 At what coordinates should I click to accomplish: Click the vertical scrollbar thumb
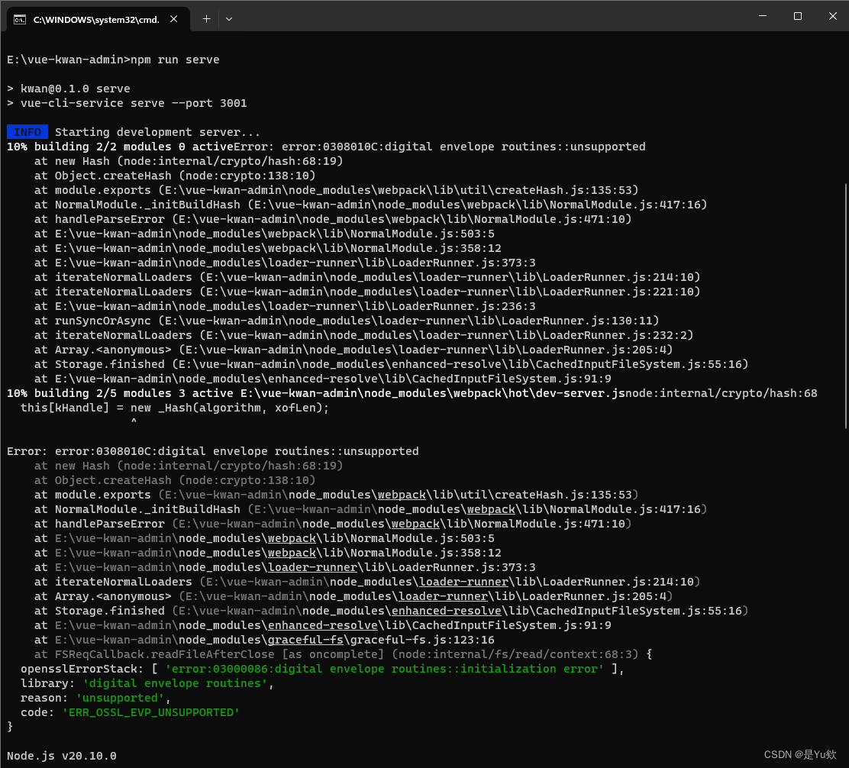(845, 306)
